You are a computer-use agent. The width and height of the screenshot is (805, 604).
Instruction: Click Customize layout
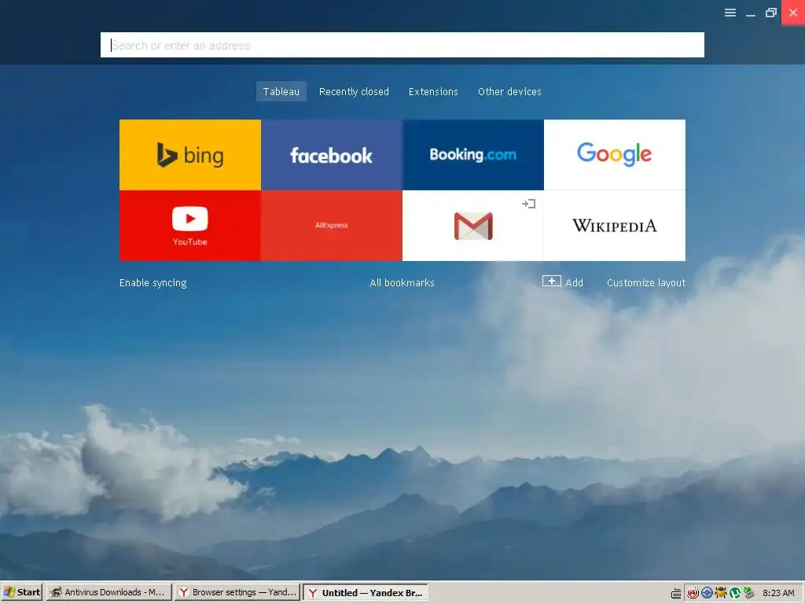coord(646,282)
